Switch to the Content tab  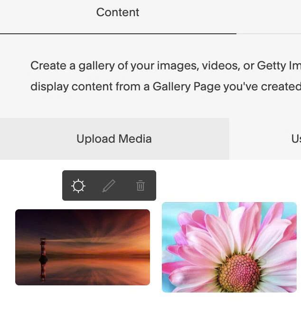(x=118, y=12)
